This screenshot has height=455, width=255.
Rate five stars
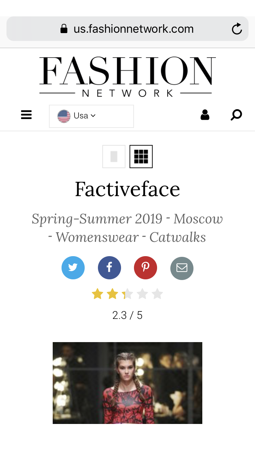157,294
